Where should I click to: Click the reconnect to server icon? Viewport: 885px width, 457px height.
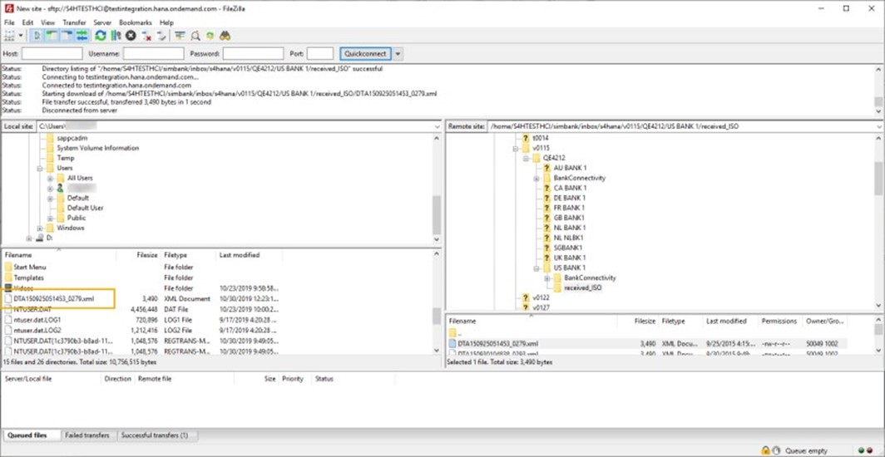tap(161, 36)
